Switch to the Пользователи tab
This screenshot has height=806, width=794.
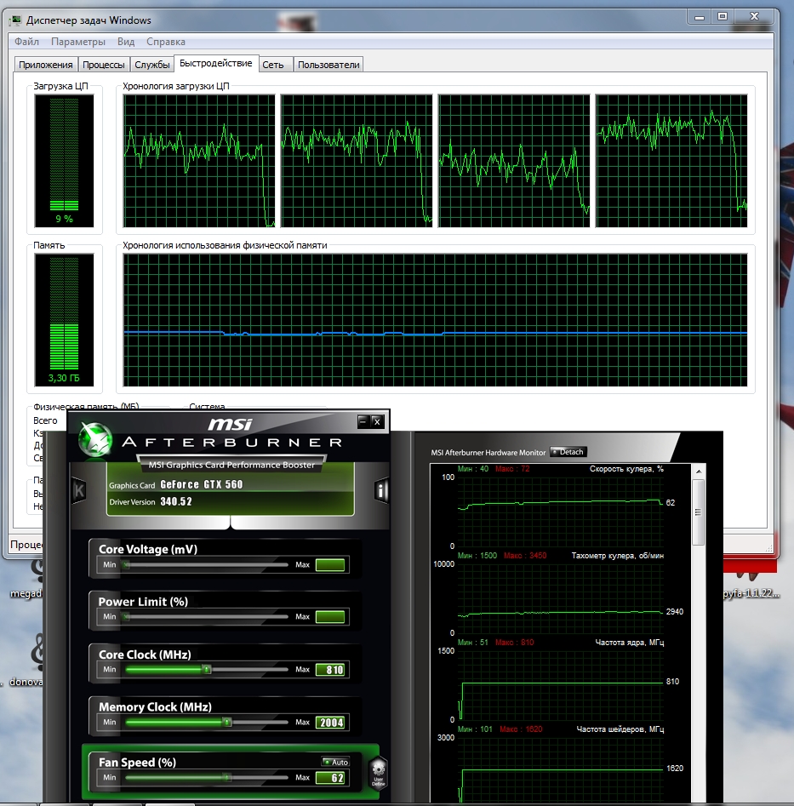[328, 65]
